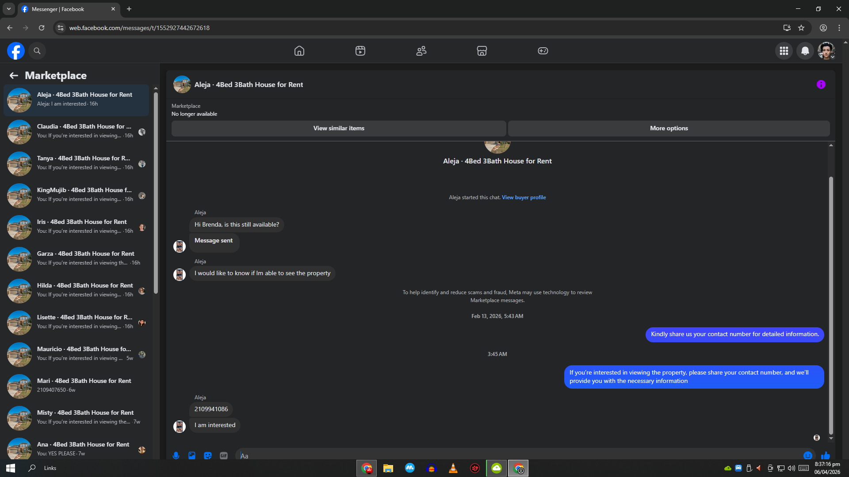849x477 pixels.
Task: Open Garza's 4Bed 3Bath conversation
Action: [x=76, y=259]
